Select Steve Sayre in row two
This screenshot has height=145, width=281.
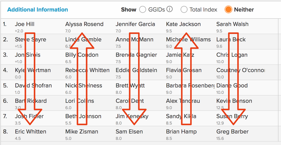tap(30, 40)
